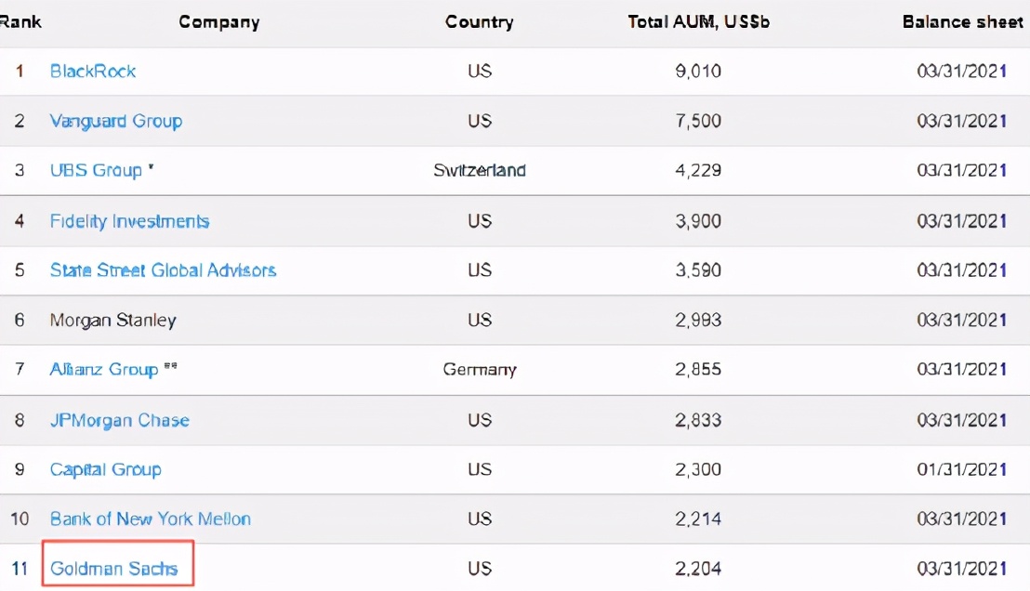Click BlackRock's 9,010 AUM value

(x=698, y=72)
